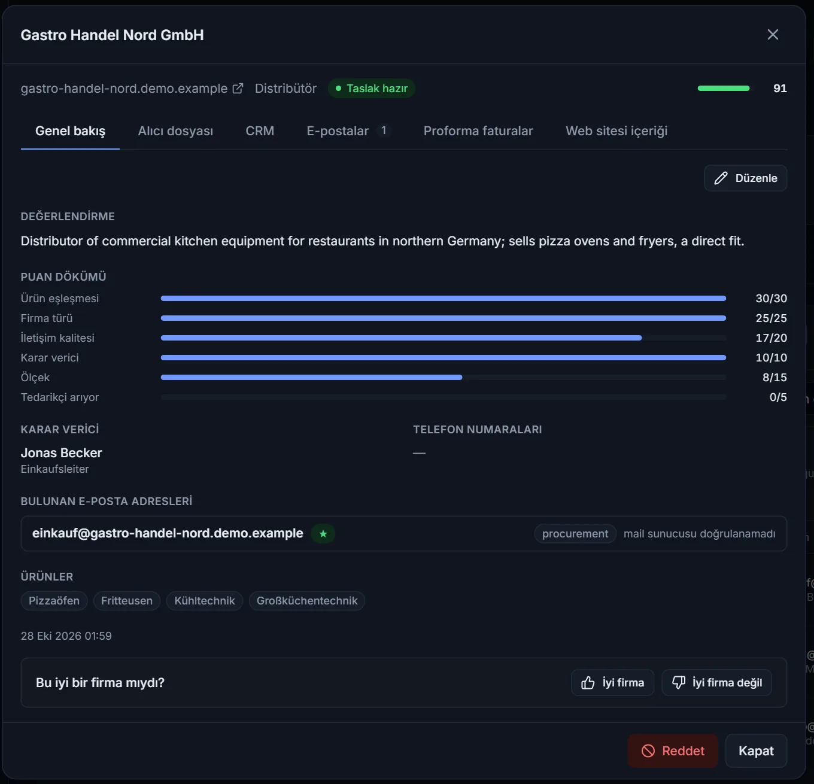Mark as İyi firma with thumbs up
This screenshot has width=814, height=784.
tap(612, 683)
